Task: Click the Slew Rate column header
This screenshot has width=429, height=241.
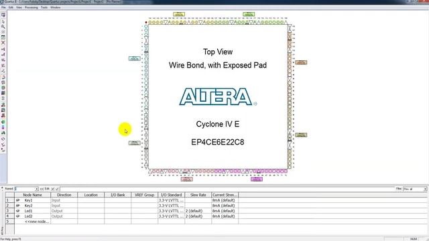Action: [x=198, y=195]
